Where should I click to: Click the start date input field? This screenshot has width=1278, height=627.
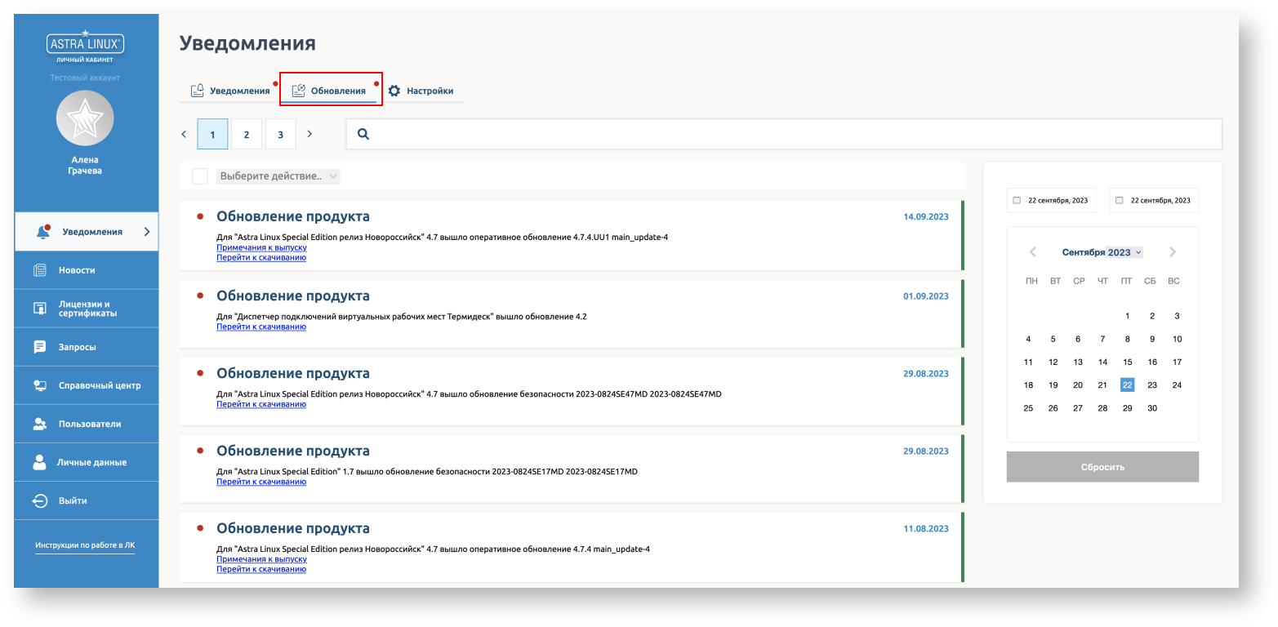click(1057, 200)
